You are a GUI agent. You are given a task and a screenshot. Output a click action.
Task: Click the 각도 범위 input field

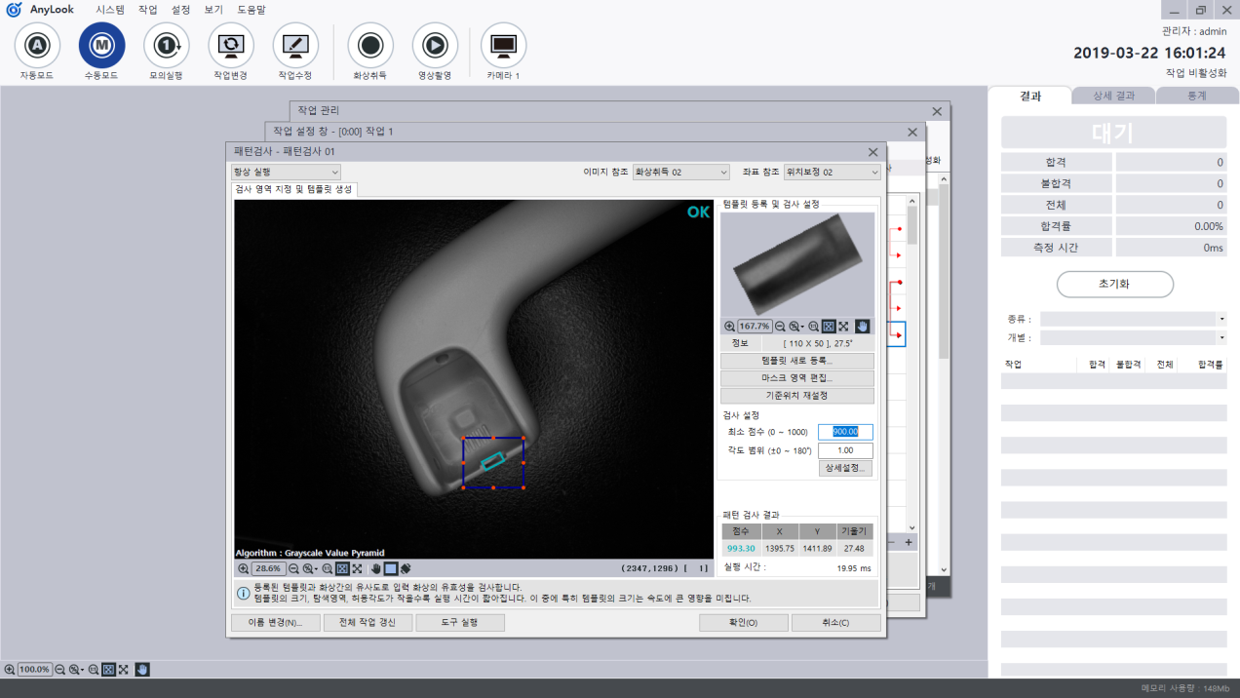point(845,450)
